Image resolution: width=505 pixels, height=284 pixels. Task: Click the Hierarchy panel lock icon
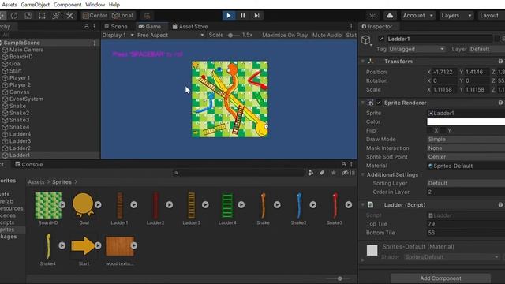(x=86, y=26)
